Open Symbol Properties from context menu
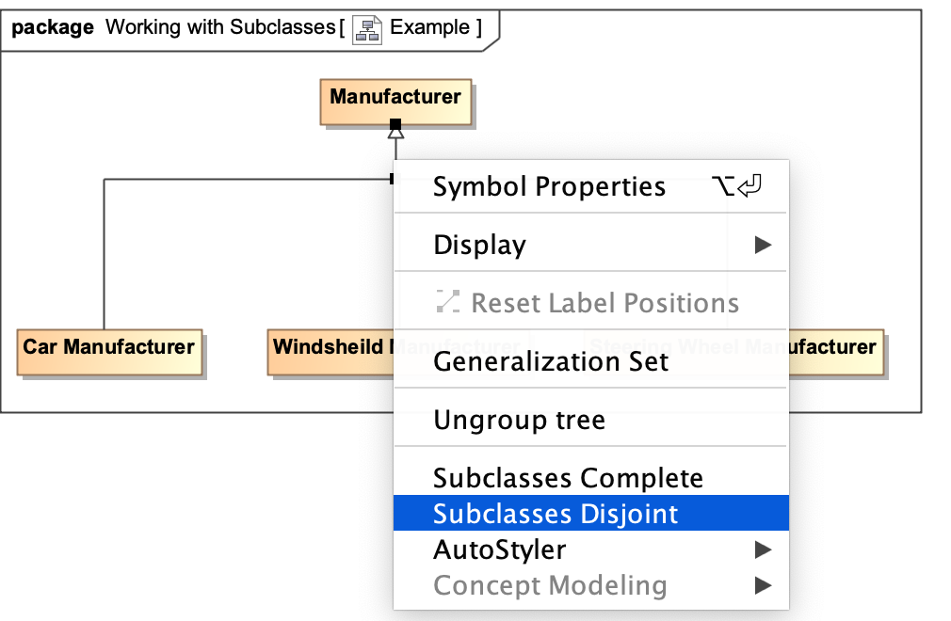 tap(549, 187)
